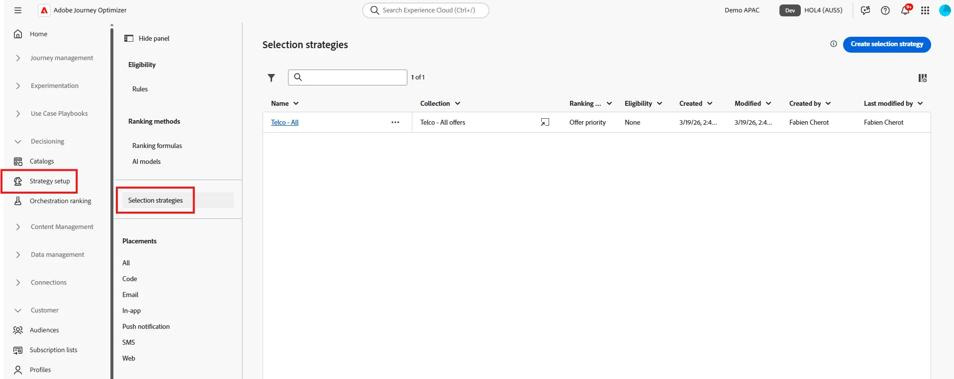954x379 pixels.
Task: Expand Use Case Playbooks section
Action: tap(59, 114)
